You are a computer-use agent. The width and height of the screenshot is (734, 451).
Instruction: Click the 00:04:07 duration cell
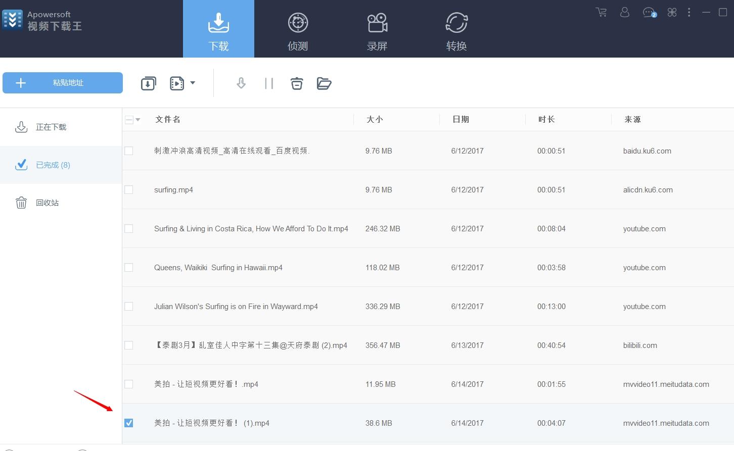pos(552,423)
